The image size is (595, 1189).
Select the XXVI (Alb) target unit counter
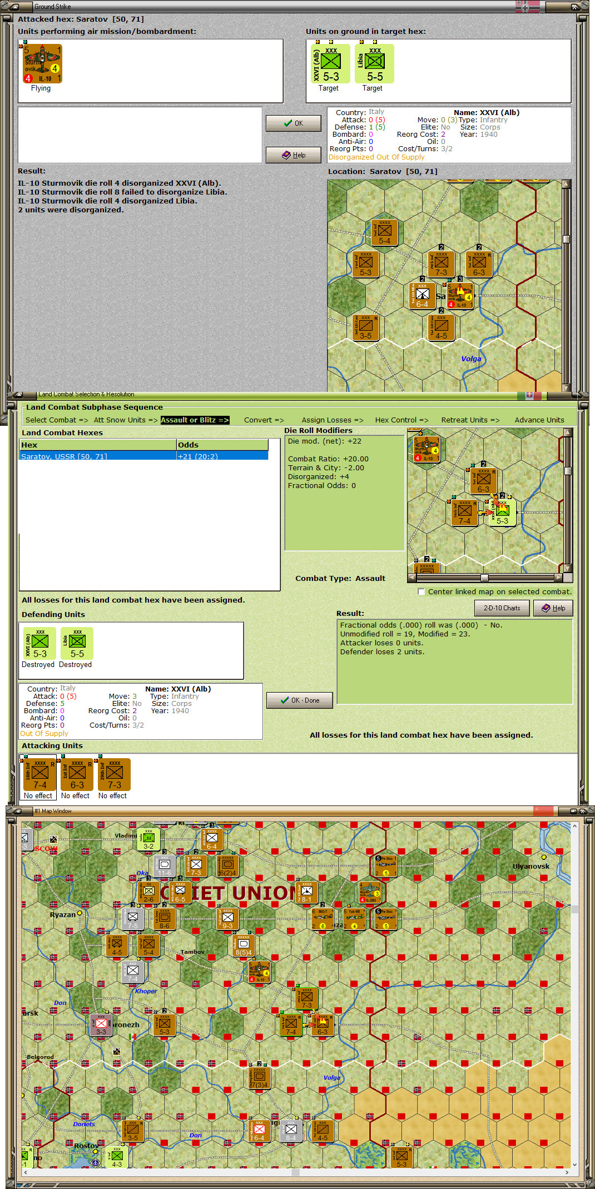[330, 64]
